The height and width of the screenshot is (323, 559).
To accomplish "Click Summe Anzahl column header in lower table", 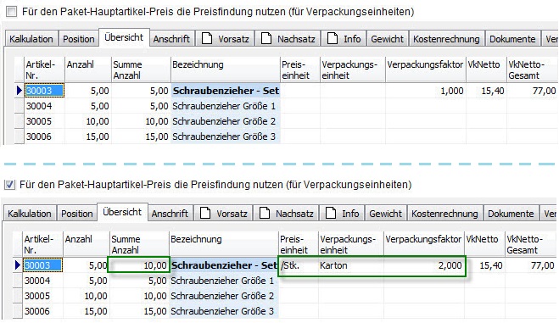I will (139, 244).
